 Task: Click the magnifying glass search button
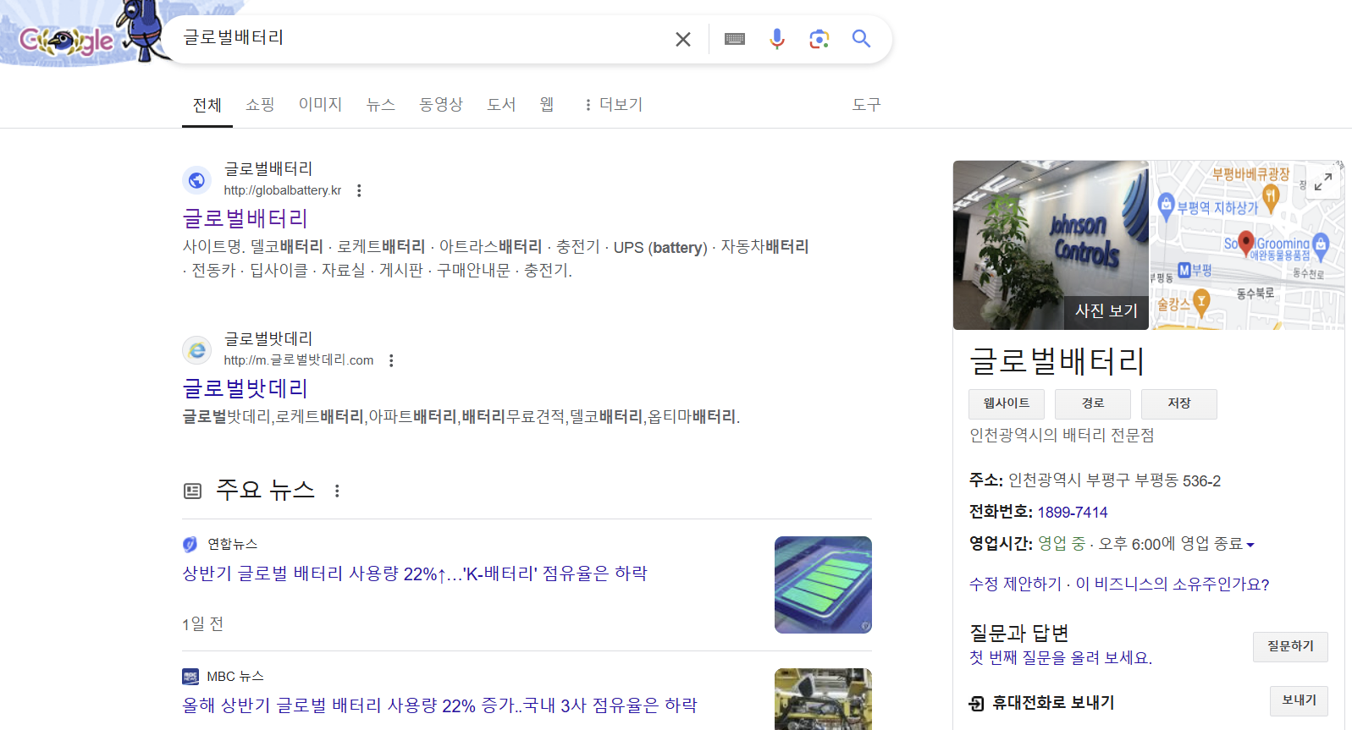coord(861,39)
